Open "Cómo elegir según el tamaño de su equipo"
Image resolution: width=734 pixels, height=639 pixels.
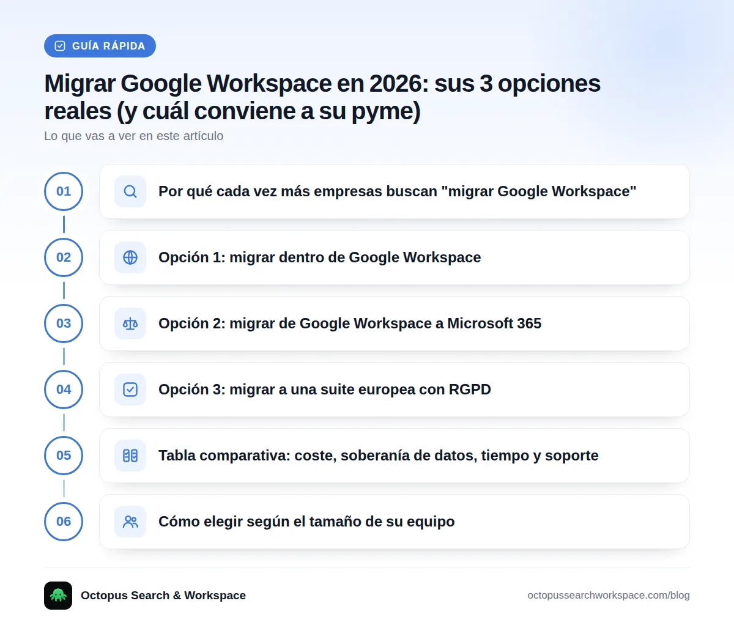395,522
